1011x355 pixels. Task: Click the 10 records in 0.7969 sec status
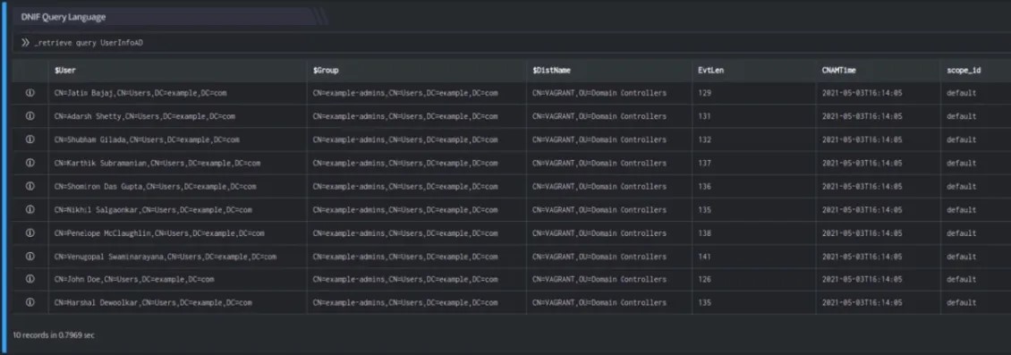(55, 335)
